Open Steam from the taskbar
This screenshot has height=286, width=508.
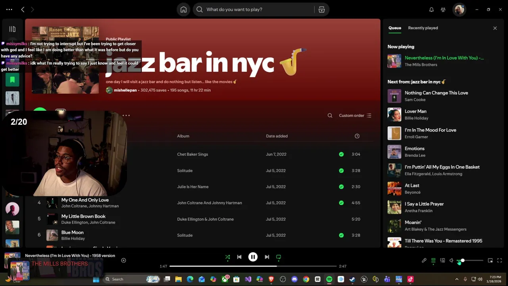click(x=352, y=279)
